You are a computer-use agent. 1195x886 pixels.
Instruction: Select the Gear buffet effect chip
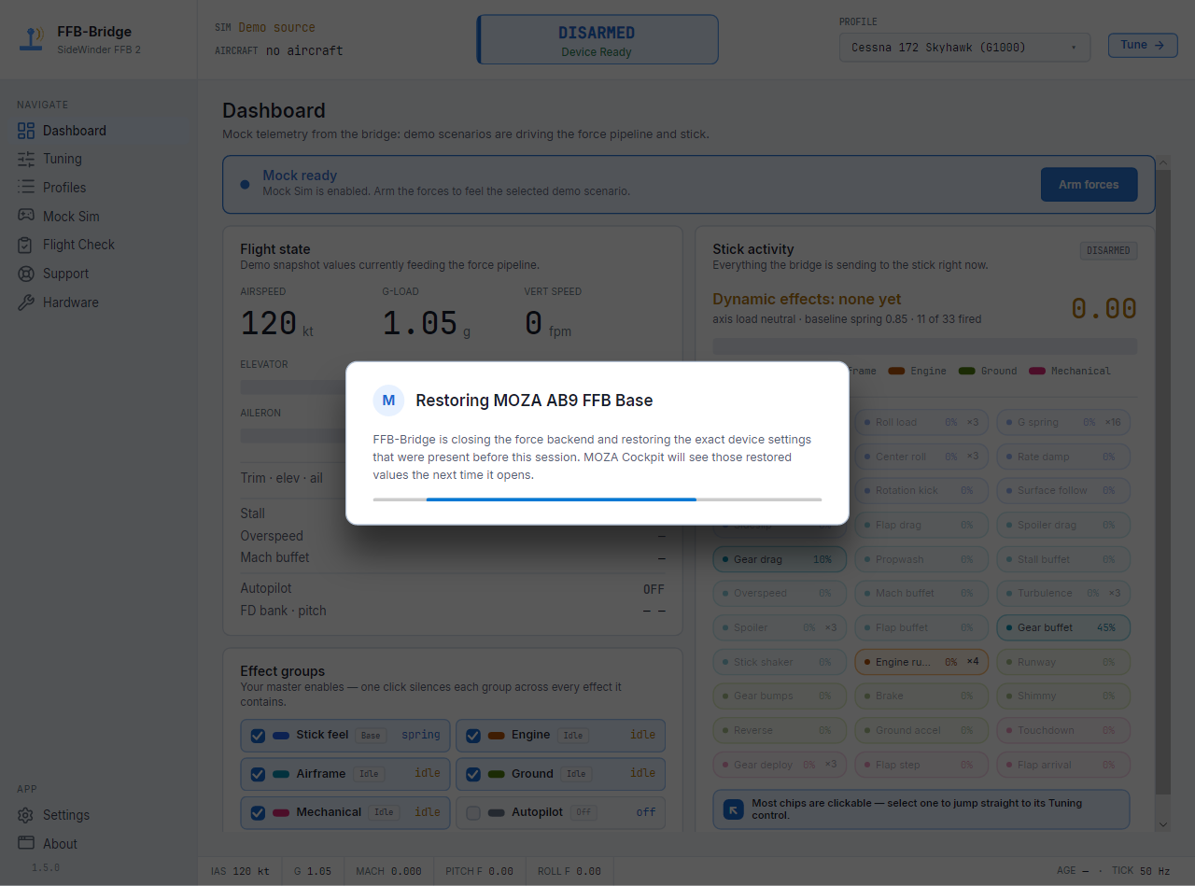(1063, 627)
